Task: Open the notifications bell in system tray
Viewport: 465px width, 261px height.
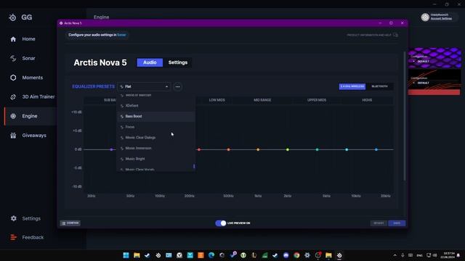Action: (458, 255)
